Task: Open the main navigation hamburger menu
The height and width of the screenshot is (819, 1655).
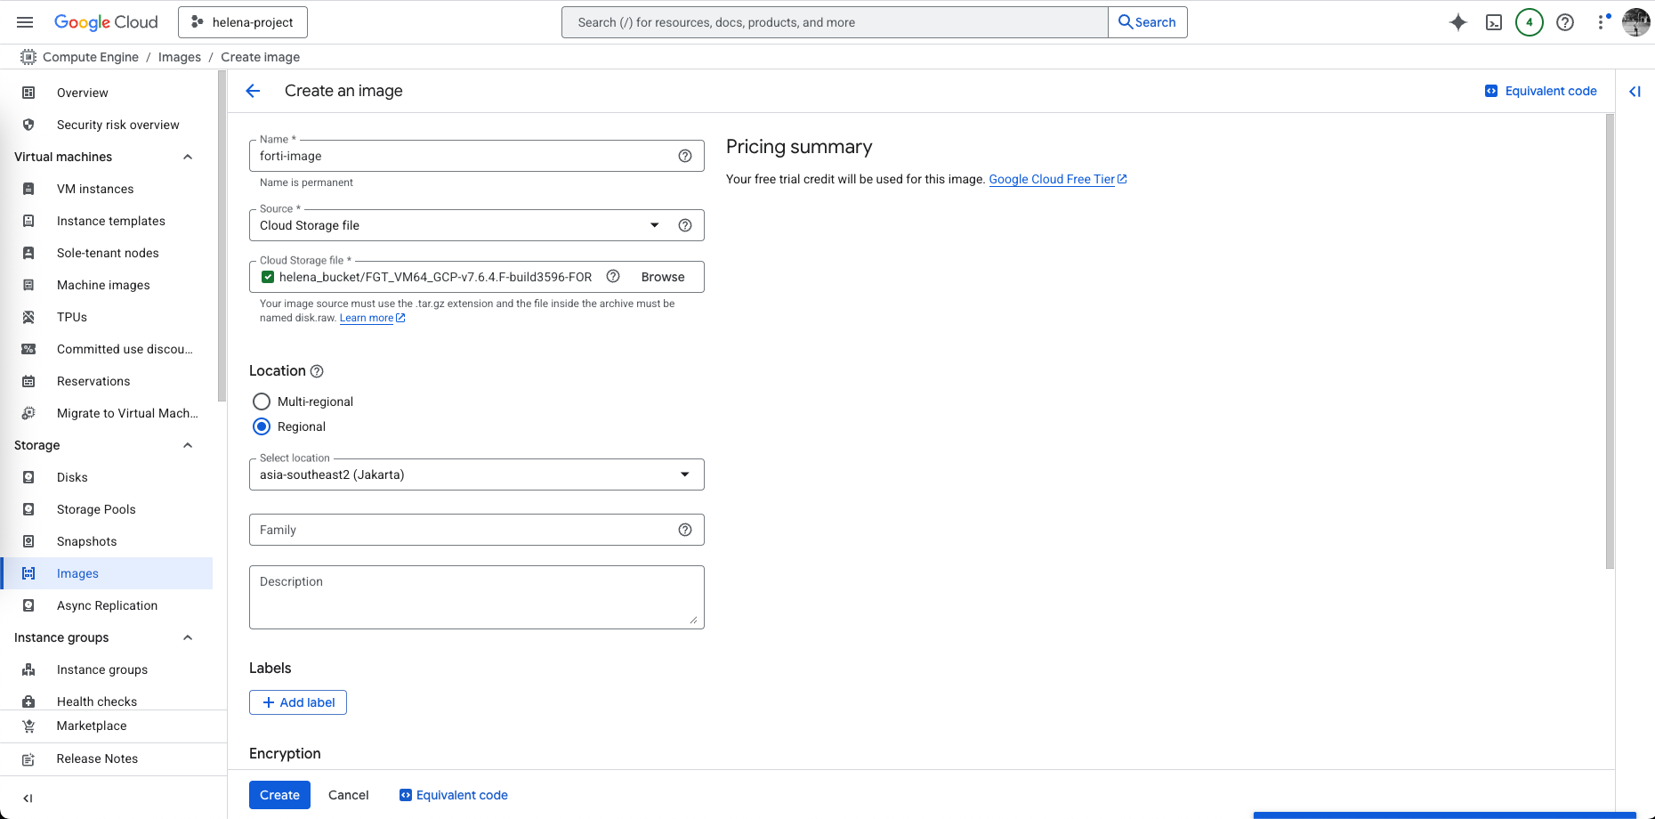Action: click(x=25, y=22)
